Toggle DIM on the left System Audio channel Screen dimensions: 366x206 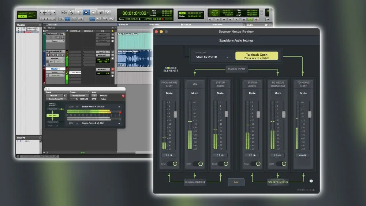pyautogui.click(x=223, y=164)
